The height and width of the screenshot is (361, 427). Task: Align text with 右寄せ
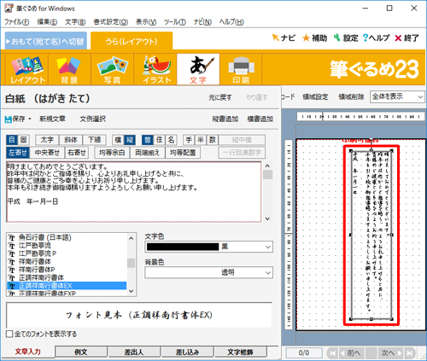point(77,153)
